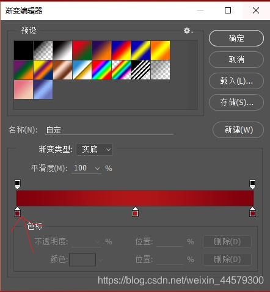Click the red gradient preview bar
Viewport: 270px width, 292px height.
135,198
